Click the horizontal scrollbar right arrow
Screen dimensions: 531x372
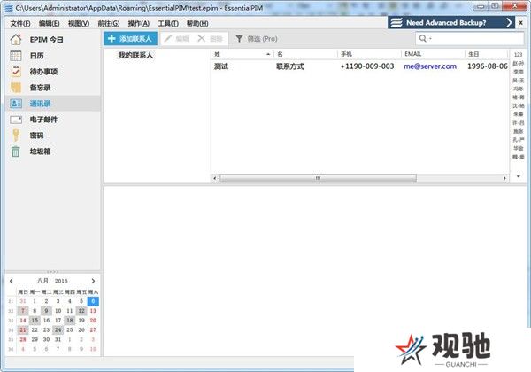click(504, 178)
